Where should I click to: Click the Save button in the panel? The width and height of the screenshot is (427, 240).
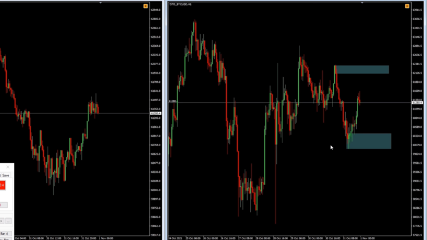point(5,175)
